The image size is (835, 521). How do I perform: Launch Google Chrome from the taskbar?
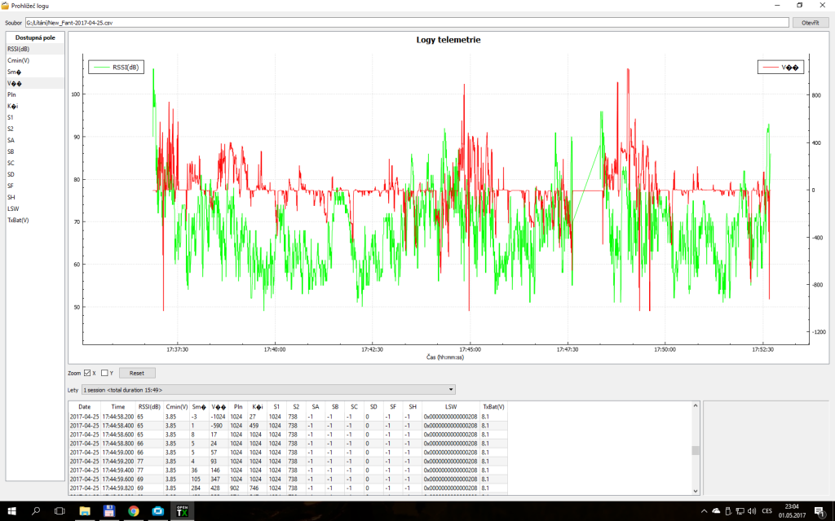pyautogui.click(x=133, y=511)
